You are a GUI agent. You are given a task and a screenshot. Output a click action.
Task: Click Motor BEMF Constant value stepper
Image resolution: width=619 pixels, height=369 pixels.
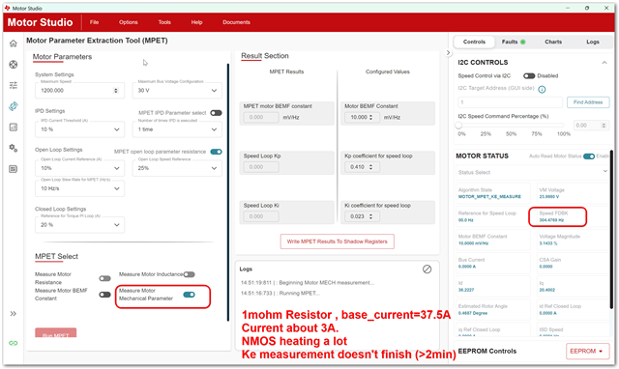pyautogui.click(x=370, y=117)
